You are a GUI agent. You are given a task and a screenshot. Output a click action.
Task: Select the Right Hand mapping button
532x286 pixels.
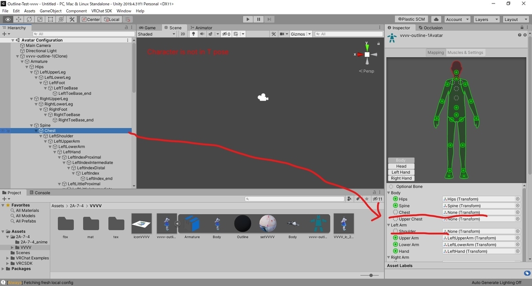[x=401, y=178]
